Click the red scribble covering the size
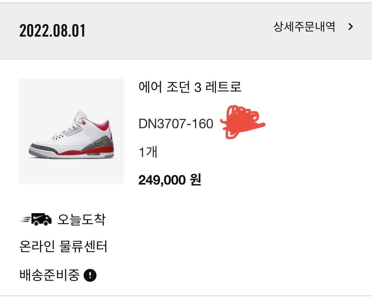Viewport: 372px width, 308px height. coord(243,122)
